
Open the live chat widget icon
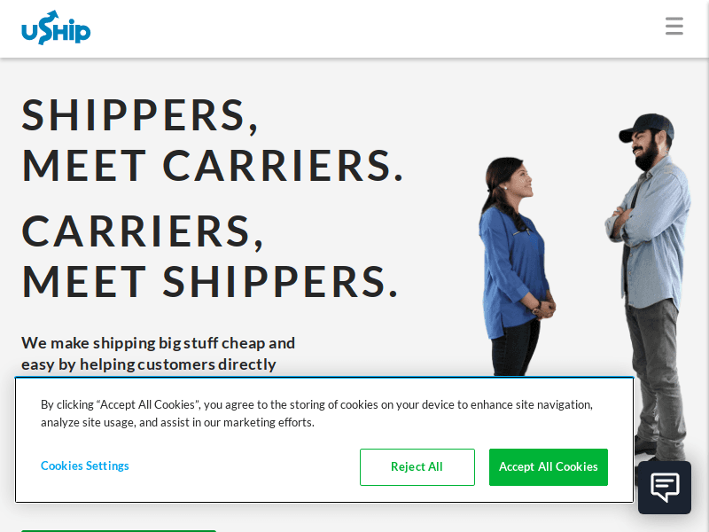[664, 487]
